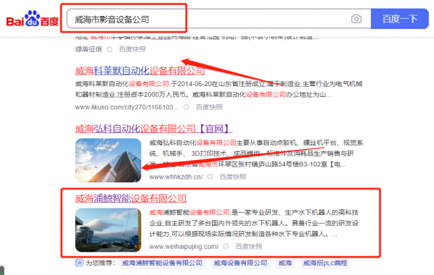View 百度快照 for likuso.com result
The height and width of the screenshot is (275, 434).
pos(209,107)
